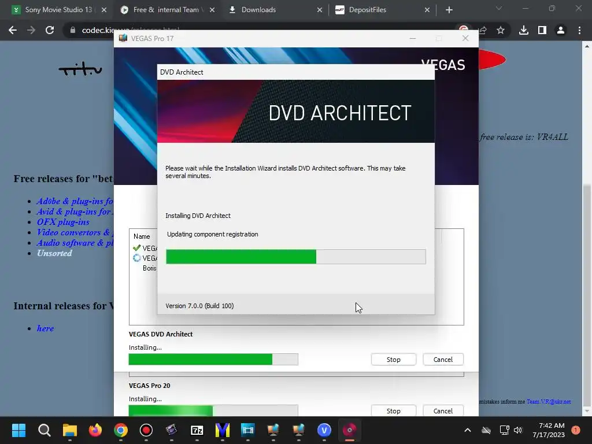
Task: Go back in Chrome browser
Action: pos(13,30)
